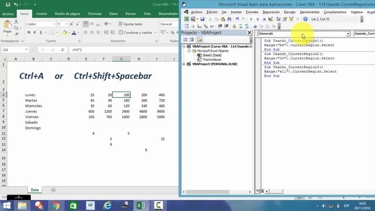
Task: Toggle Ajustar texto wrap text
Action: [x=131, y=24]
